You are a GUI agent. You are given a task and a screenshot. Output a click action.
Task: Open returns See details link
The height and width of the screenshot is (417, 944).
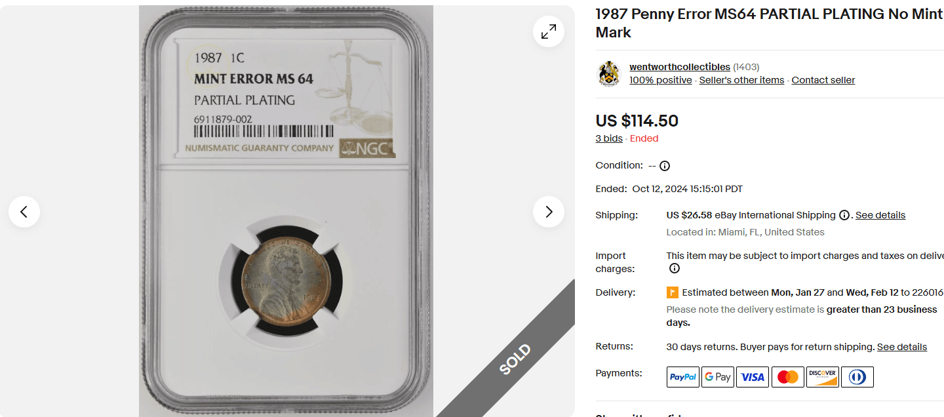903,346
